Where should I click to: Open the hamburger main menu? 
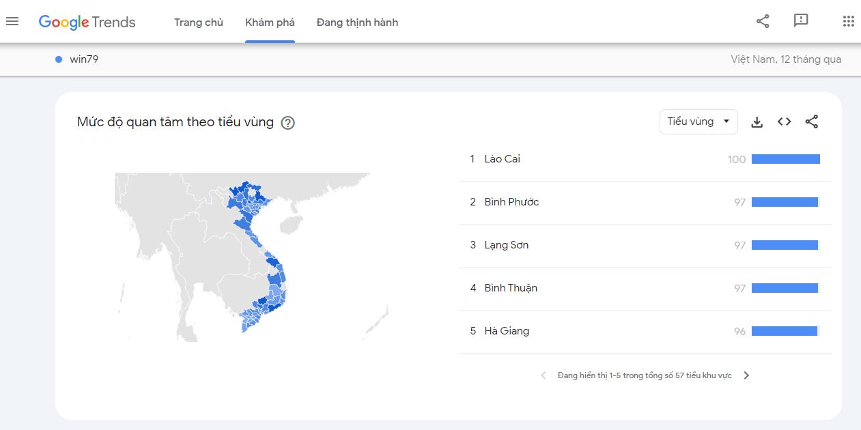(x=12, y=22)
